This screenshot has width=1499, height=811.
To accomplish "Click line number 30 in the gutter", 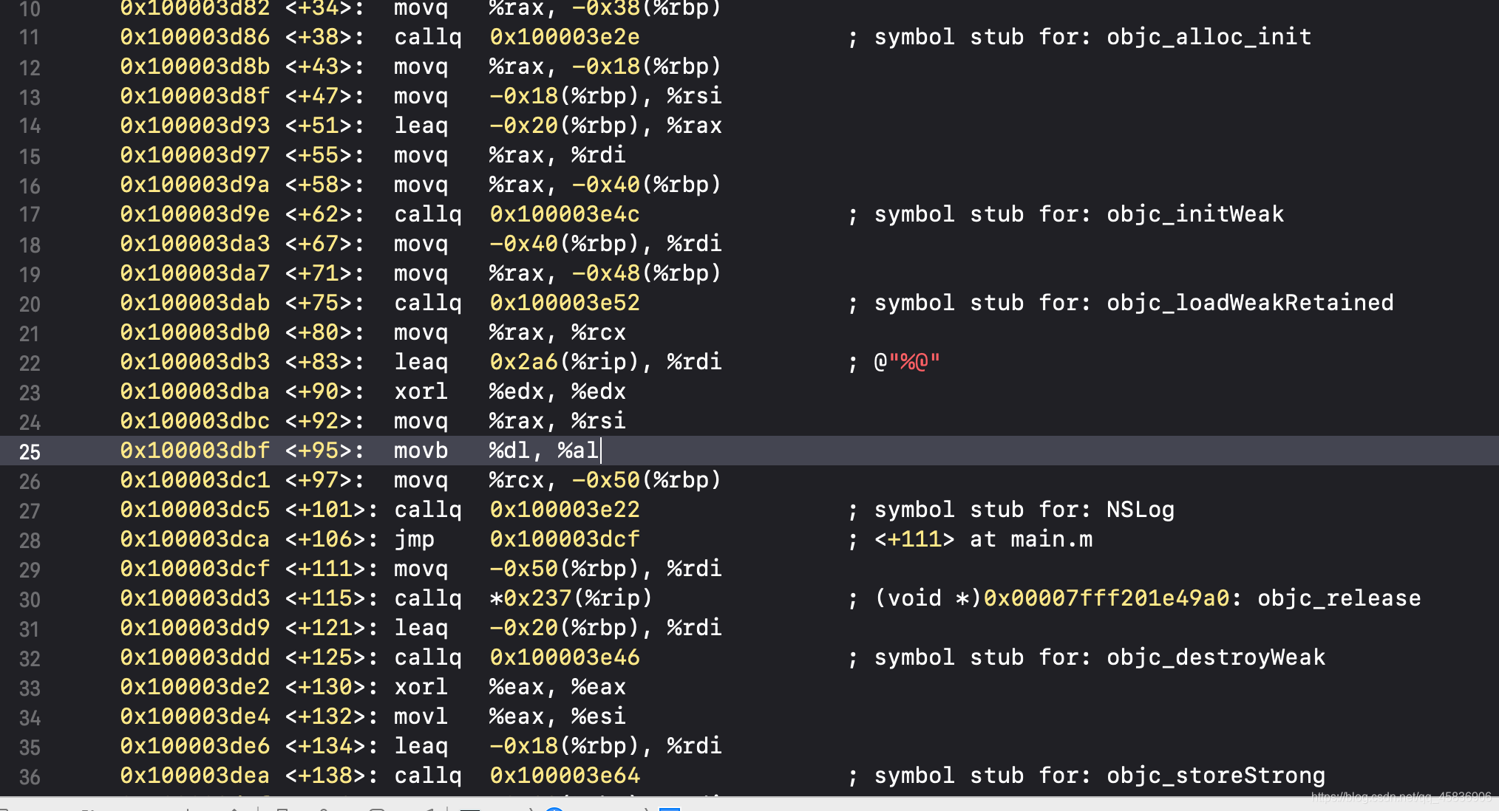I will 30,599.
